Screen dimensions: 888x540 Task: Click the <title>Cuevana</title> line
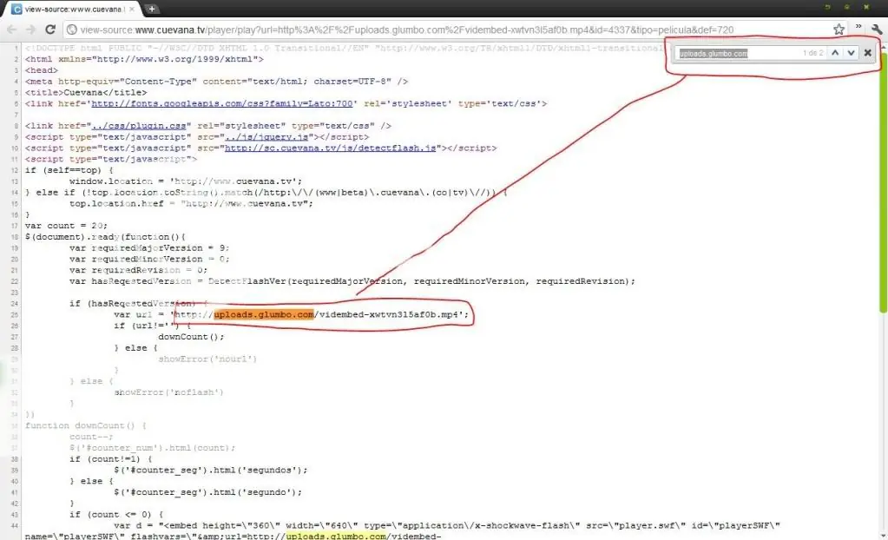[x=86, y=92]
